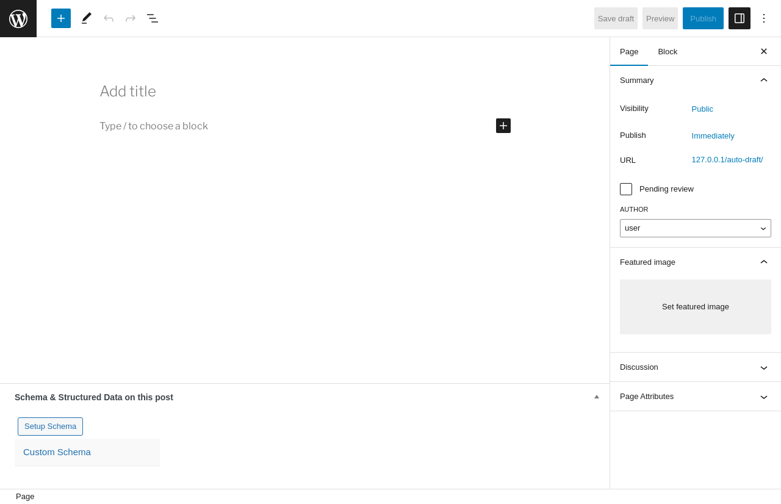
Task: Collapse the Summary panel
Action: click(x=764, y=80)
